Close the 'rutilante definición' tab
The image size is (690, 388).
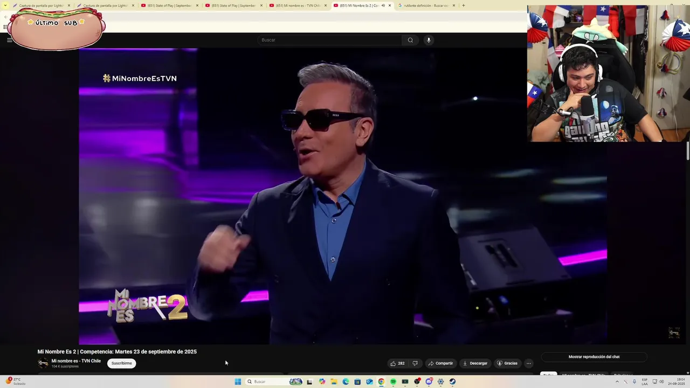click(x=453, y=5)
